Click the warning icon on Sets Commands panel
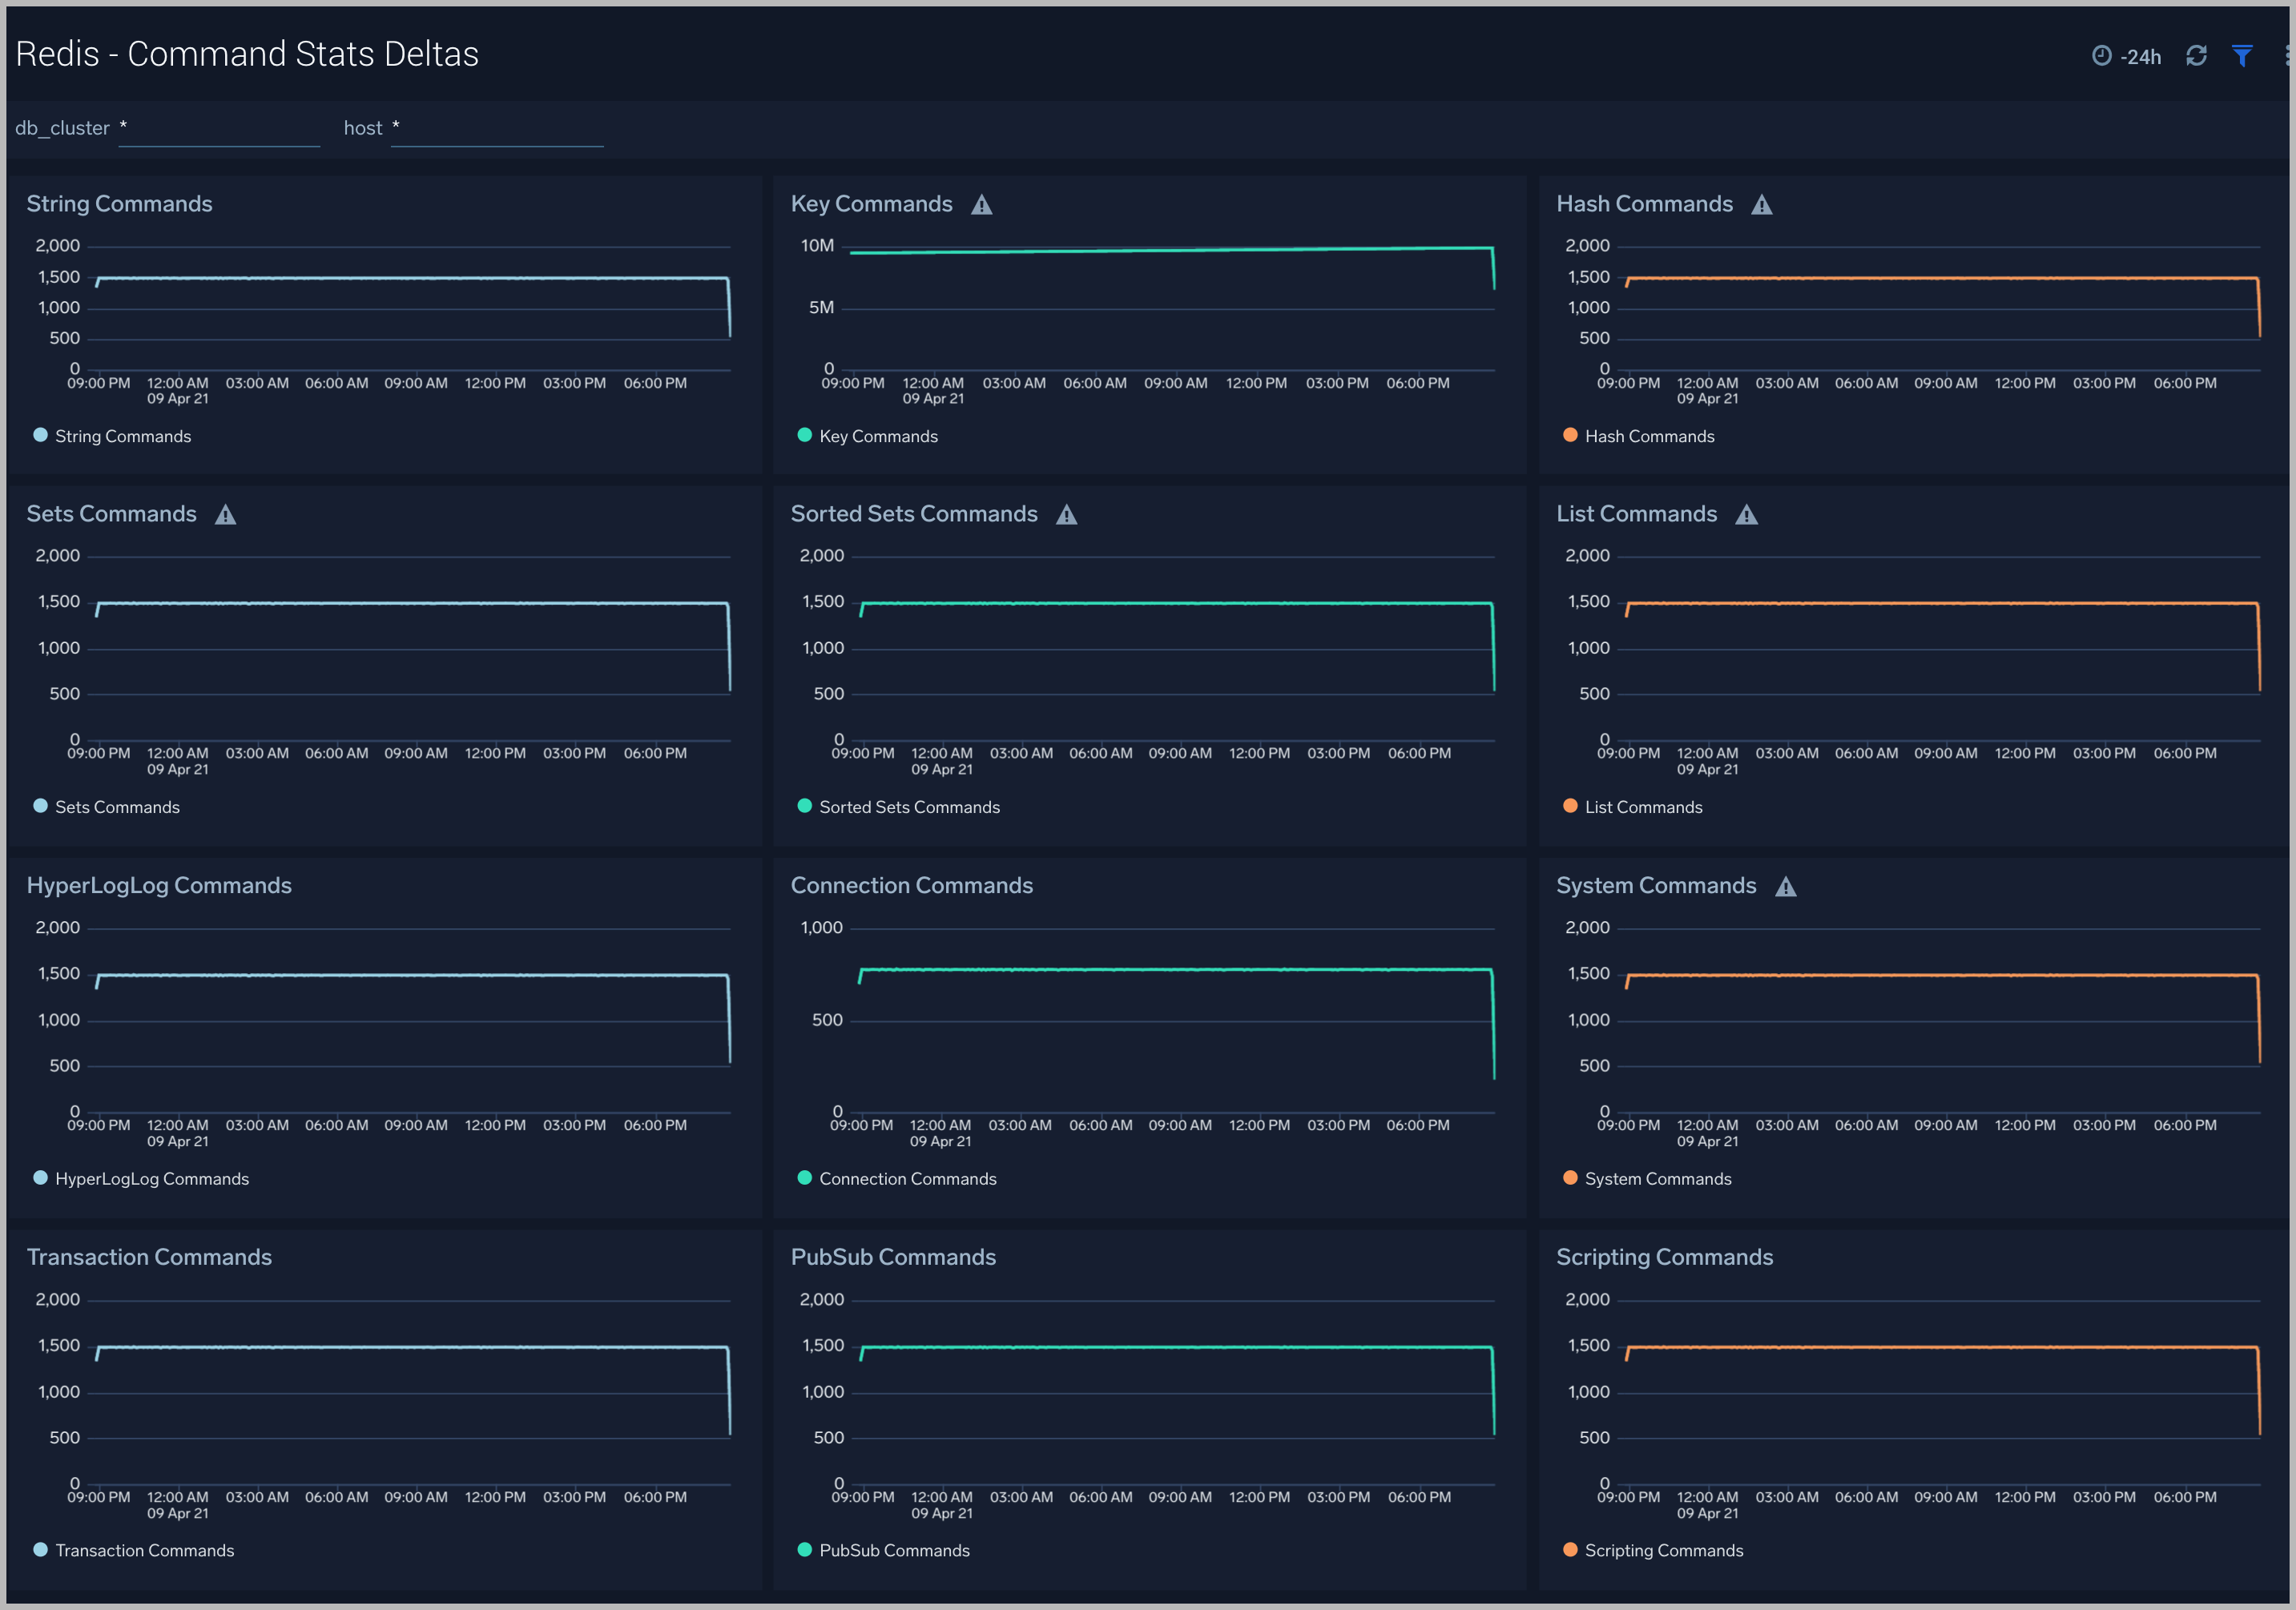2296x1610 pixels. tap(226, 514)
